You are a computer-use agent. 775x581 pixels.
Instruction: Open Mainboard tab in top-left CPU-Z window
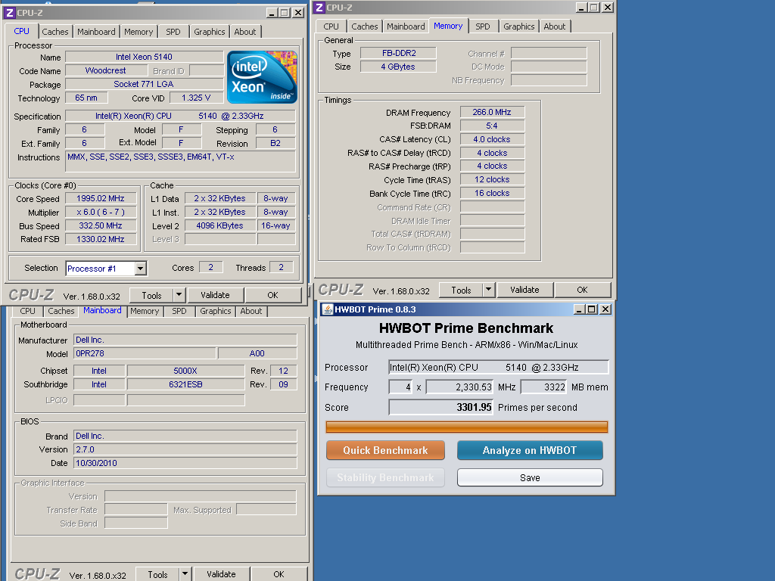pyautogui.click(x=96, y=32)
